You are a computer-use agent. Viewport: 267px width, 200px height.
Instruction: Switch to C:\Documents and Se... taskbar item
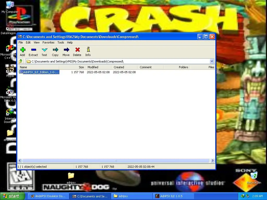[x=90, y=196]
